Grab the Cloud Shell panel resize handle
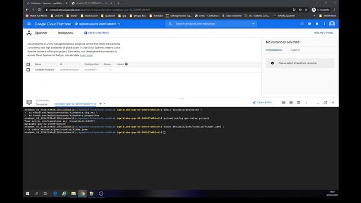Screen dimensions: 361x203 tap(182, 99)
